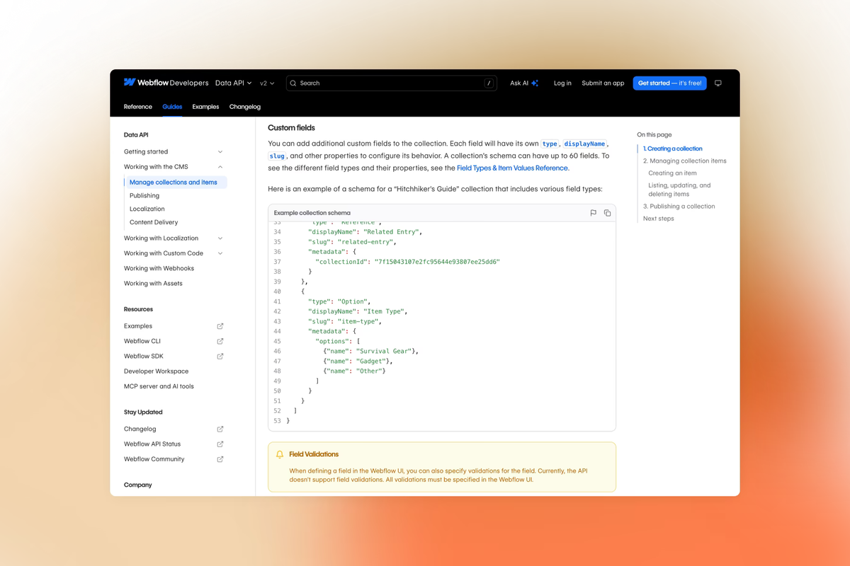Jump to 2. Managing collection items section
This screenshot has height=566, width=850.
pos(685,161)
